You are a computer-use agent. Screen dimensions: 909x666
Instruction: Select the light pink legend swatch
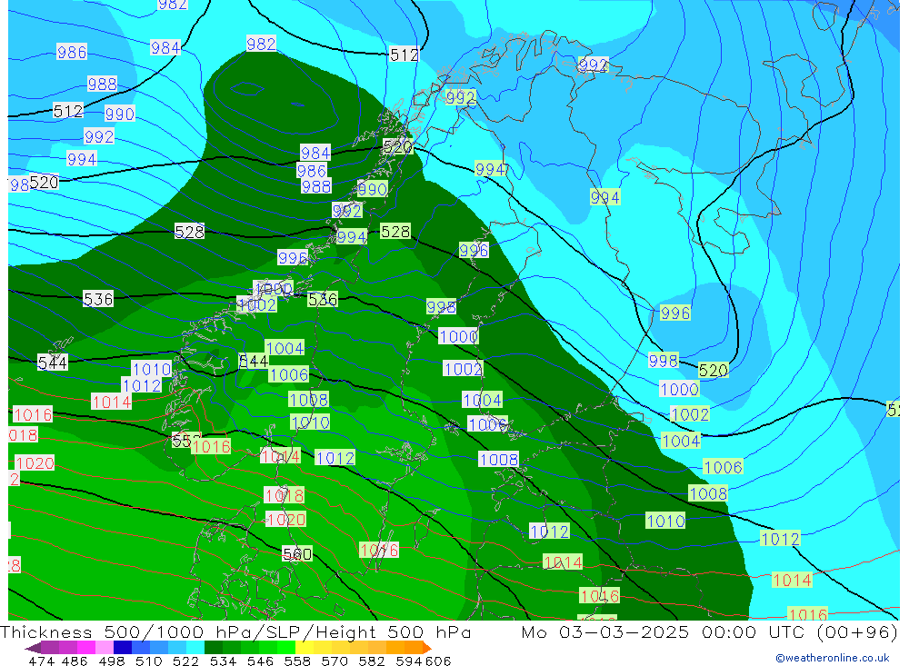point(105,648)
